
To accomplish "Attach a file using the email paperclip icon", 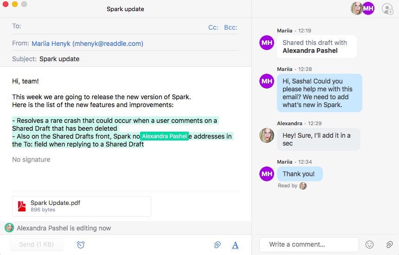I will point(217,245).
